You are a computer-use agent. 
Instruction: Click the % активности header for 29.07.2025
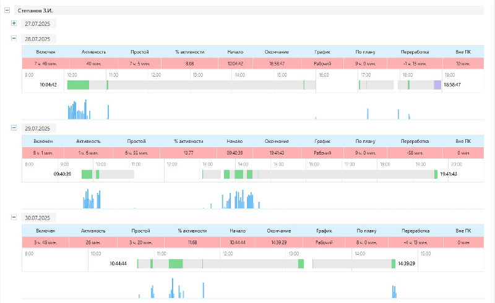click(x=184, y=141)
